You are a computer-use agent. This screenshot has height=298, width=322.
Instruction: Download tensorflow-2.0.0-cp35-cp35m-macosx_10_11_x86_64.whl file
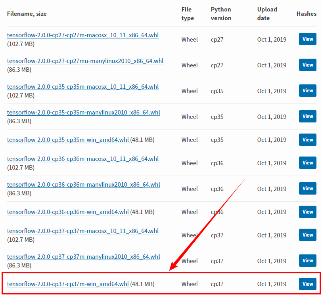pos(83,87)
